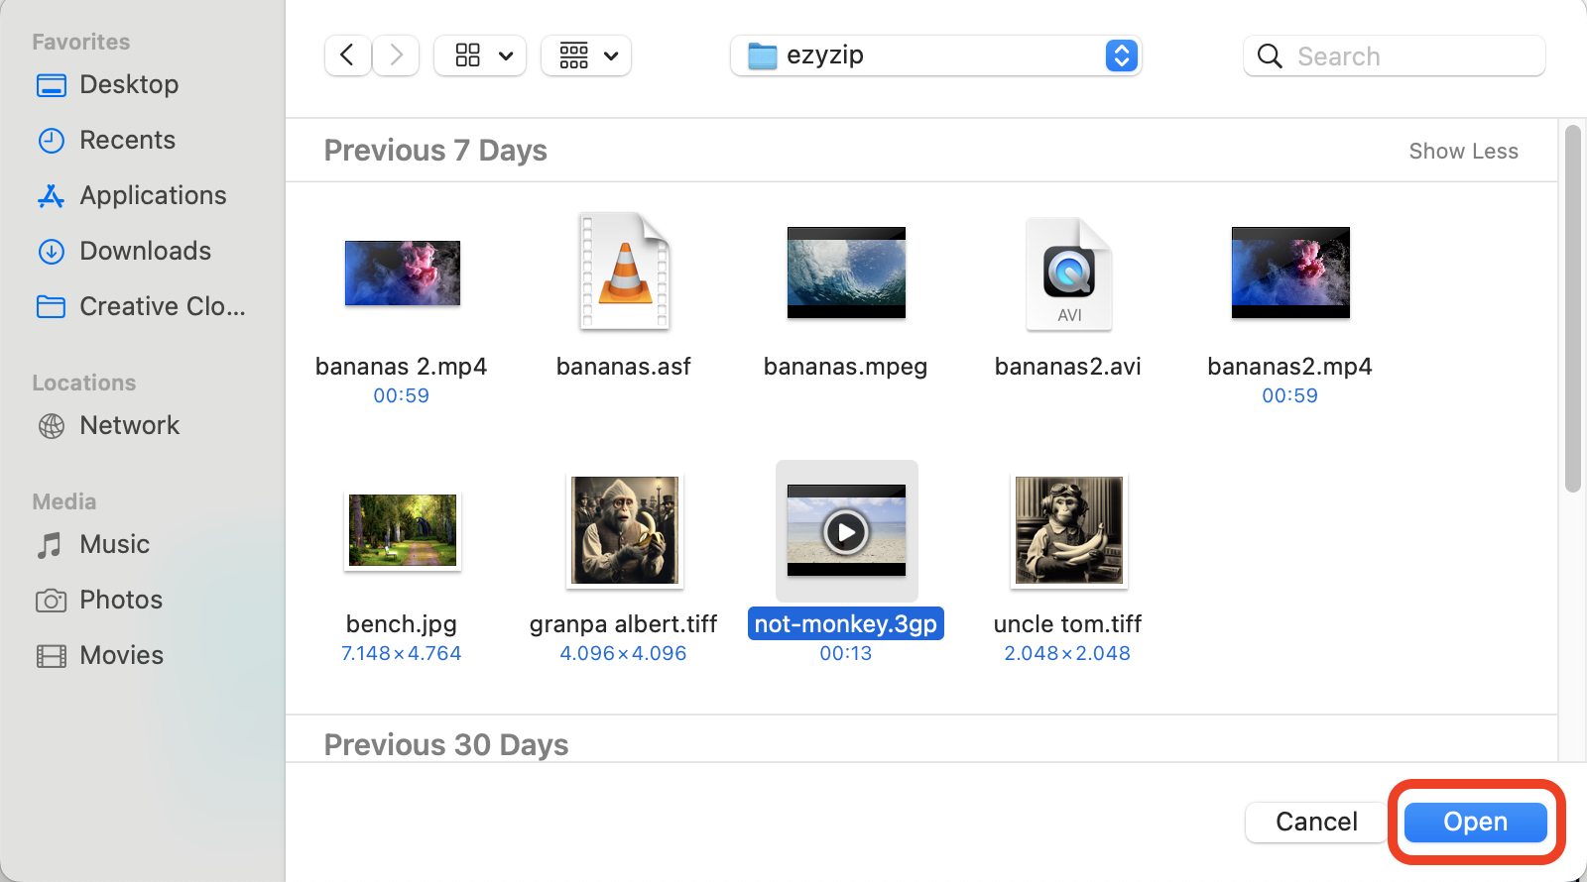
Task: Open Movies label under Media
Action: (121, 656)
